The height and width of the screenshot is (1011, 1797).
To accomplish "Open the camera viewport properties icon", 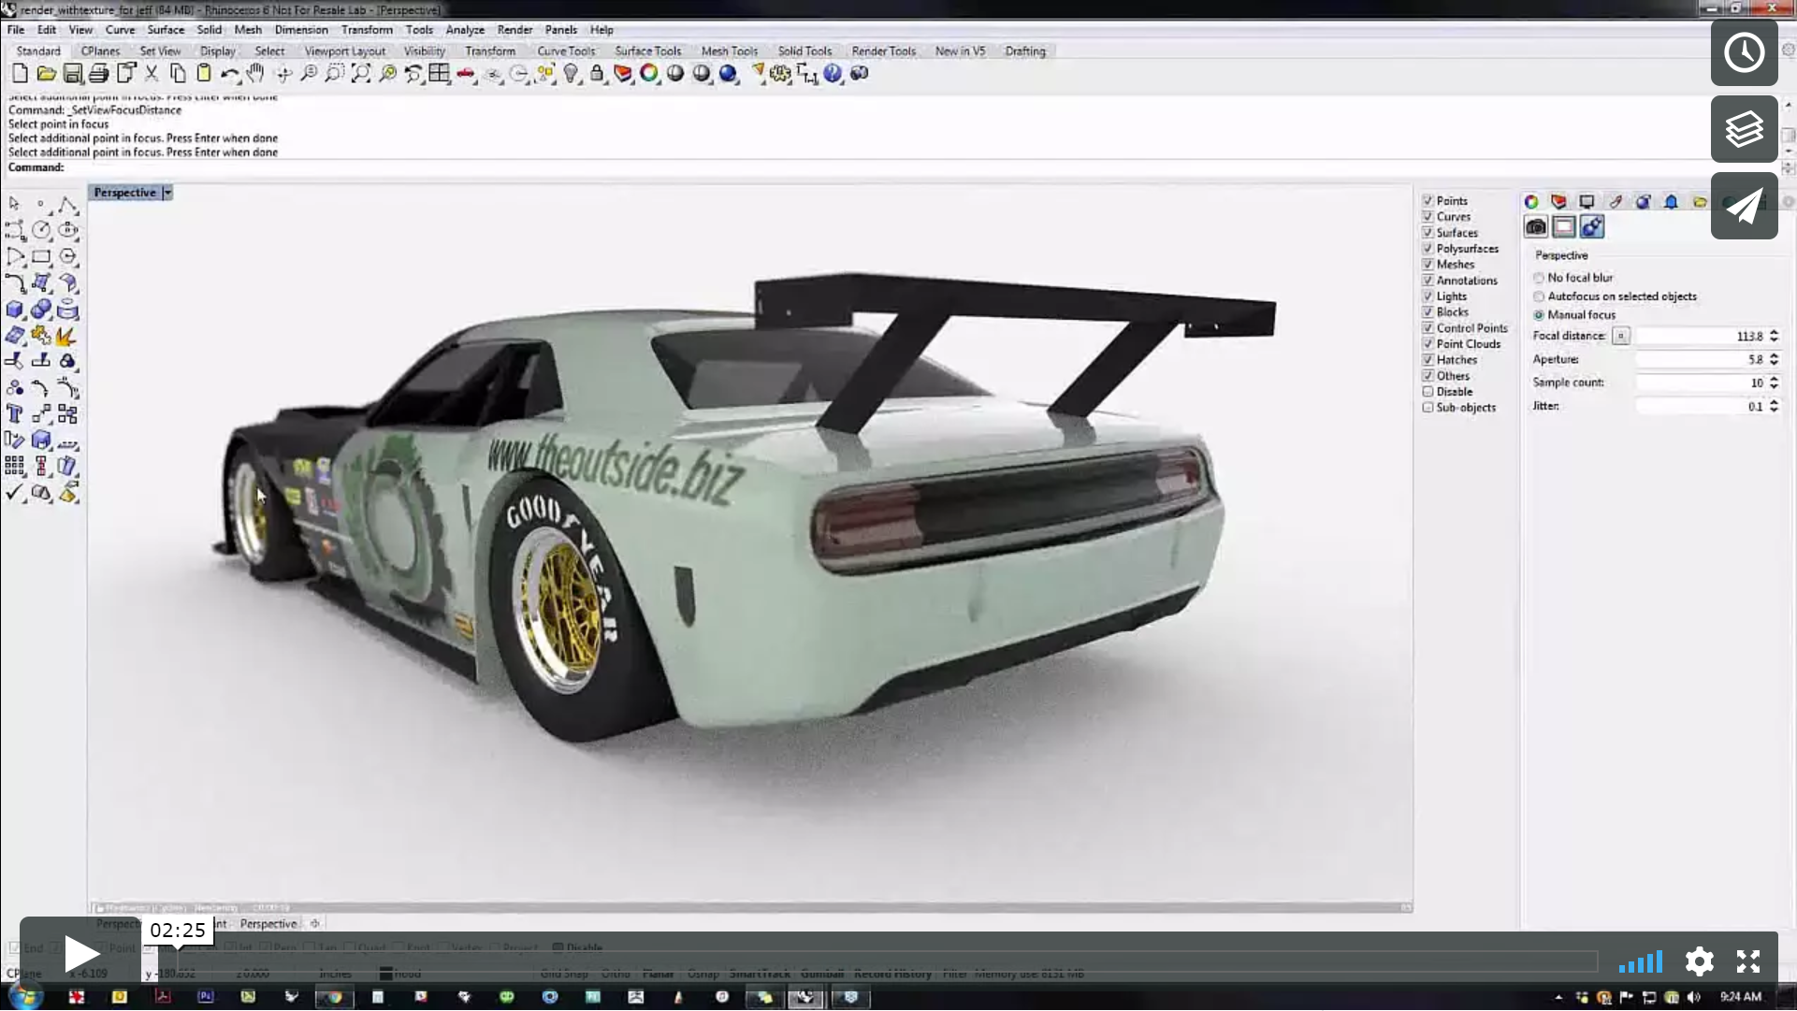I will [x=1536, y=226].
